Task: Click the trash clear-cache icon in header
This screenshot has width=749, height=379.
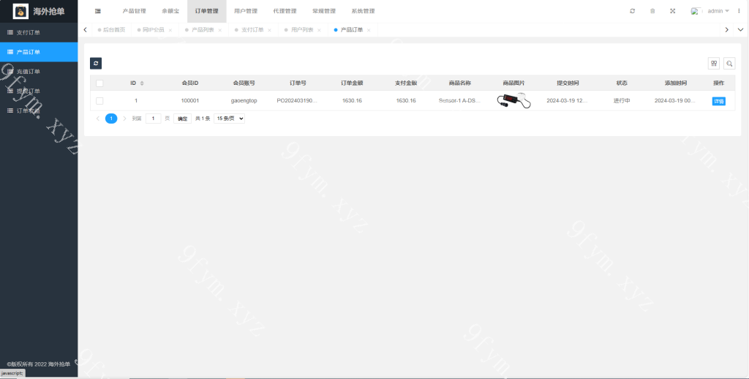Action: point(652,11)
